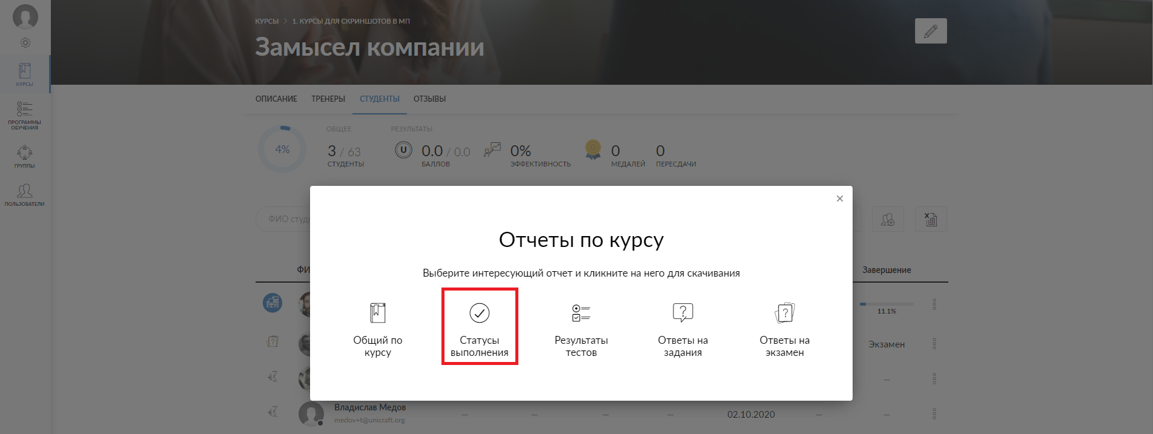
Task: Switch to the Тренеры tab
Action: pos(328,99)
